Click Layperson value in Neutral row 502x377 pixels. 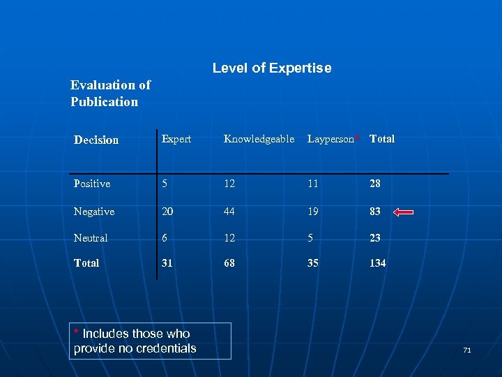310,238
